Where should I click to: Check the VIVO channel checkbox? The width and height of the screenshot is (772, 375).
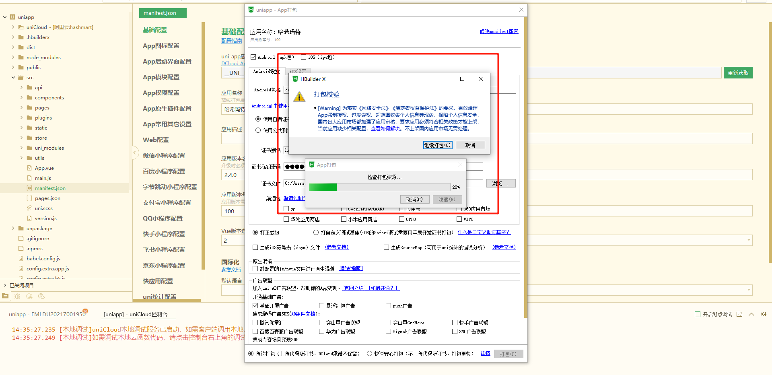(459, 219)
